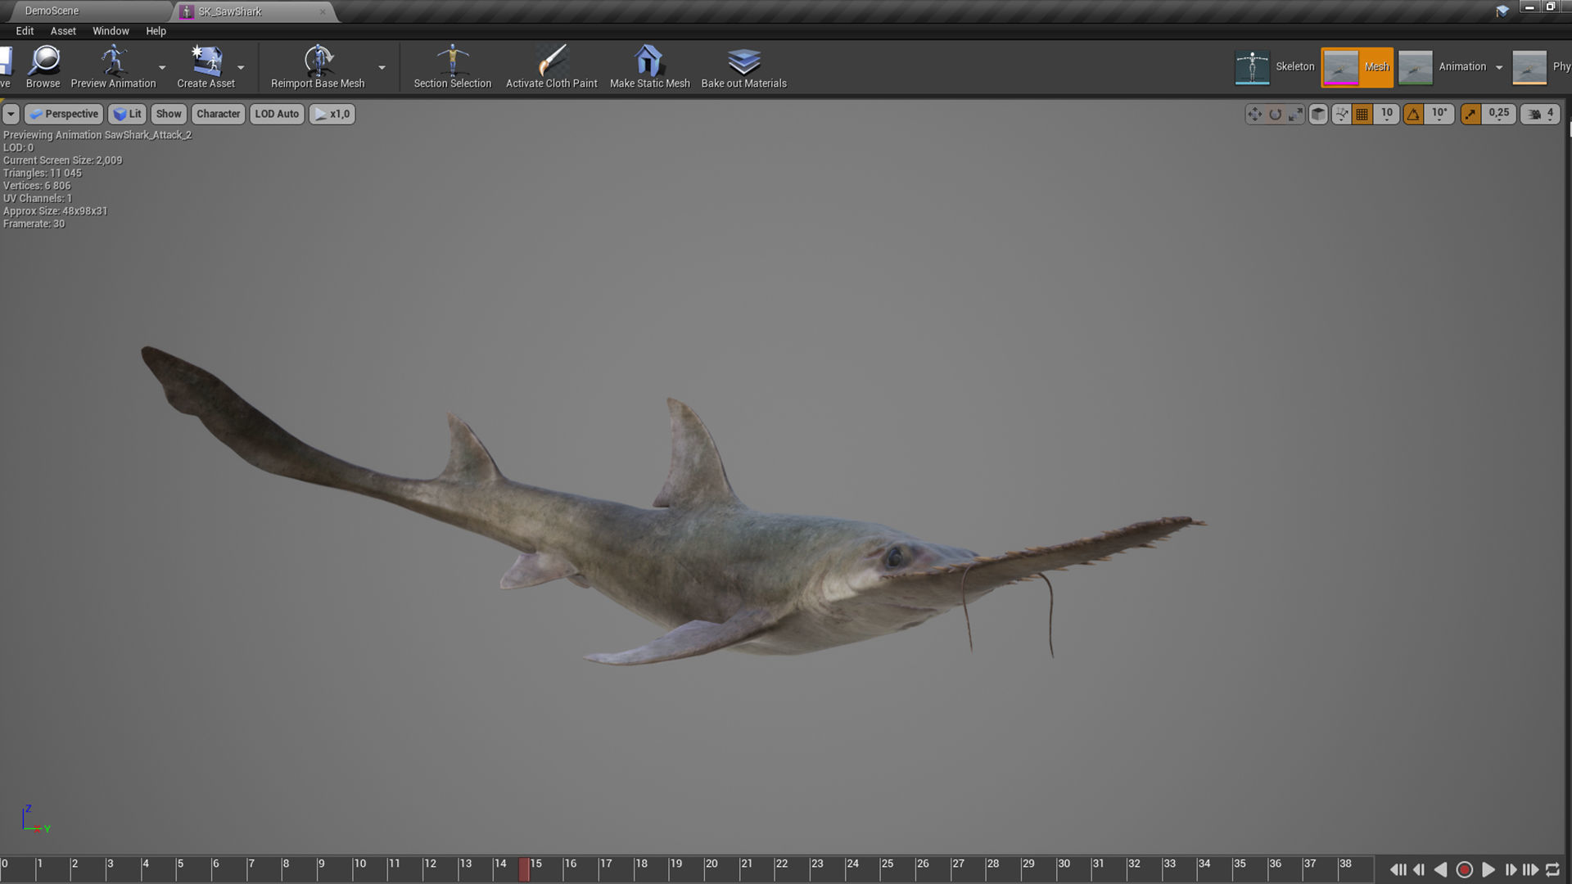This screenshot has width=1572, height=884.
Task: Click the Show viewport button
Action: (x=169, y=114)
